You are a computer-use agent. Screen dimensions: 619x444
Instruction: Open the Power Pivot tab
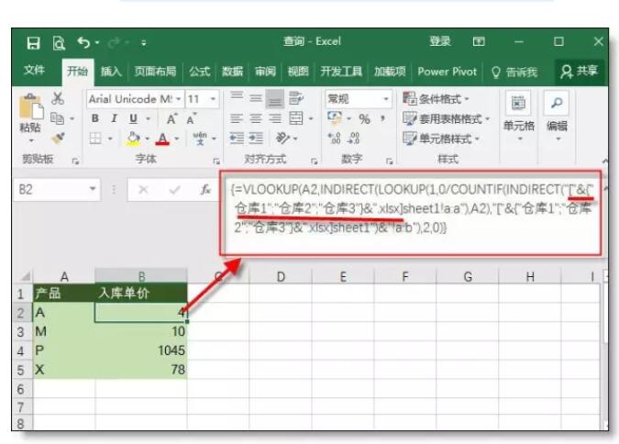pyautogui.click(x=448, y=72)
